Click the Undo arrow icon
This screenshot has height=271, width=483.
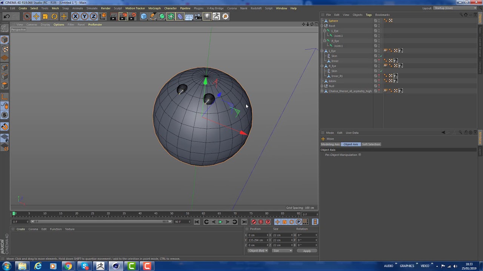(6, 16)
